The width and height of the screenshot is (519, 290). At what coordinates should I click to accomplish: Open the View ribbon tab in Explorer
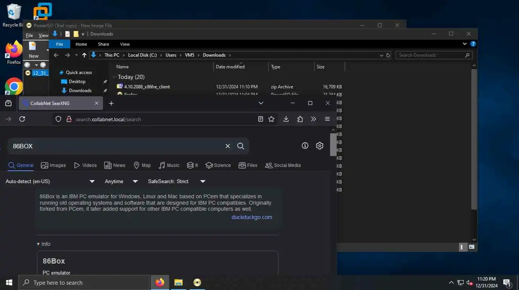point(125,44)
